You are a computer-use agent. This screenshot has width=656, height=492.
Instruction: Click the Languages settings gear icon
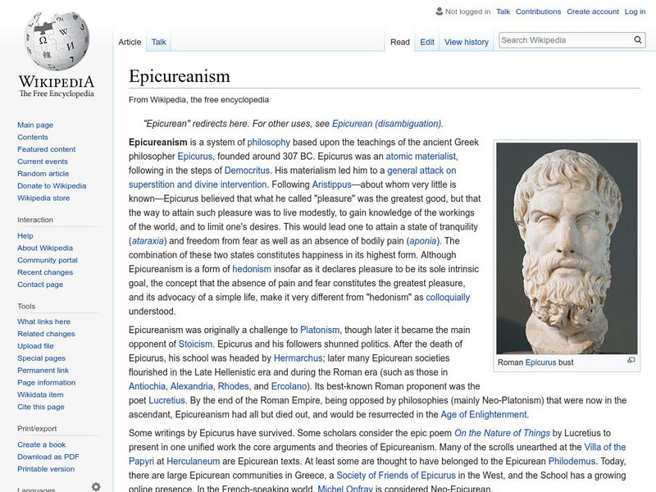coord(96,486)
